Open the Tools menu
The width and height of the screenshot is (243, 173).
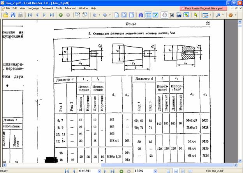tap(59, 8)
